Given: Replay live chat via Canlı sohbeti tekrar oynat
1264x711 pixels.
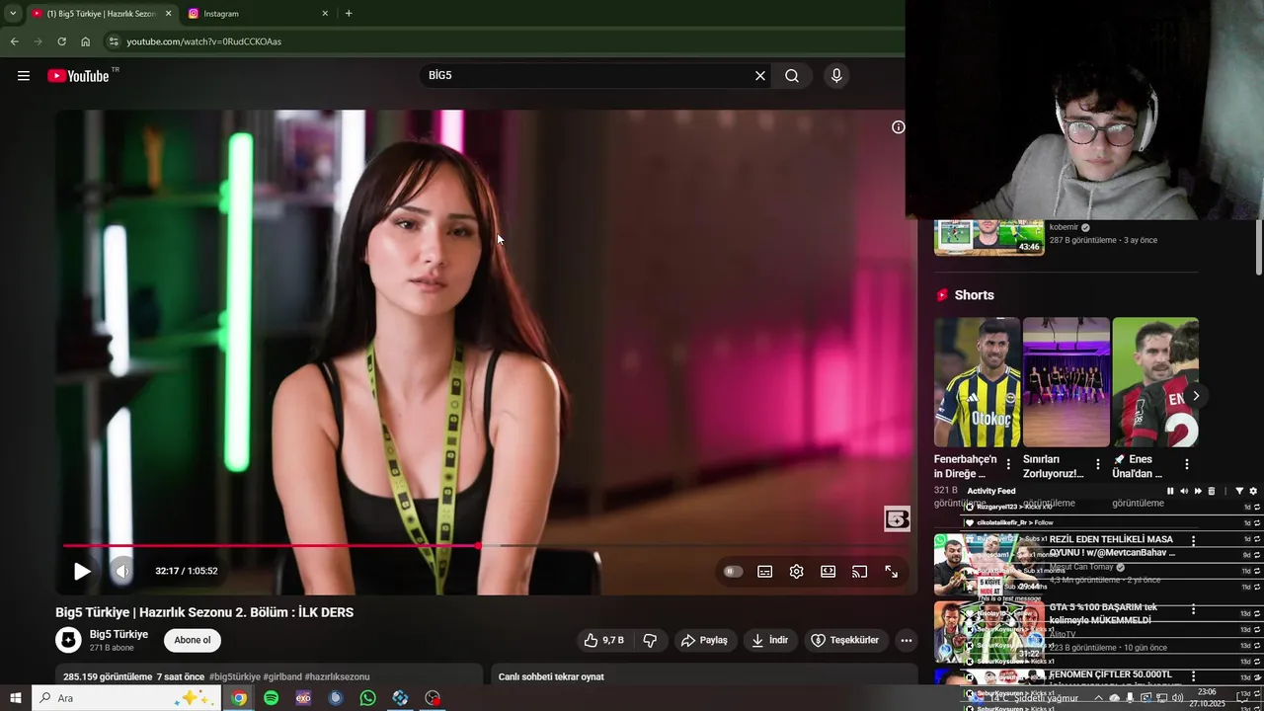Looking at the screenshot, I should 551,676.
